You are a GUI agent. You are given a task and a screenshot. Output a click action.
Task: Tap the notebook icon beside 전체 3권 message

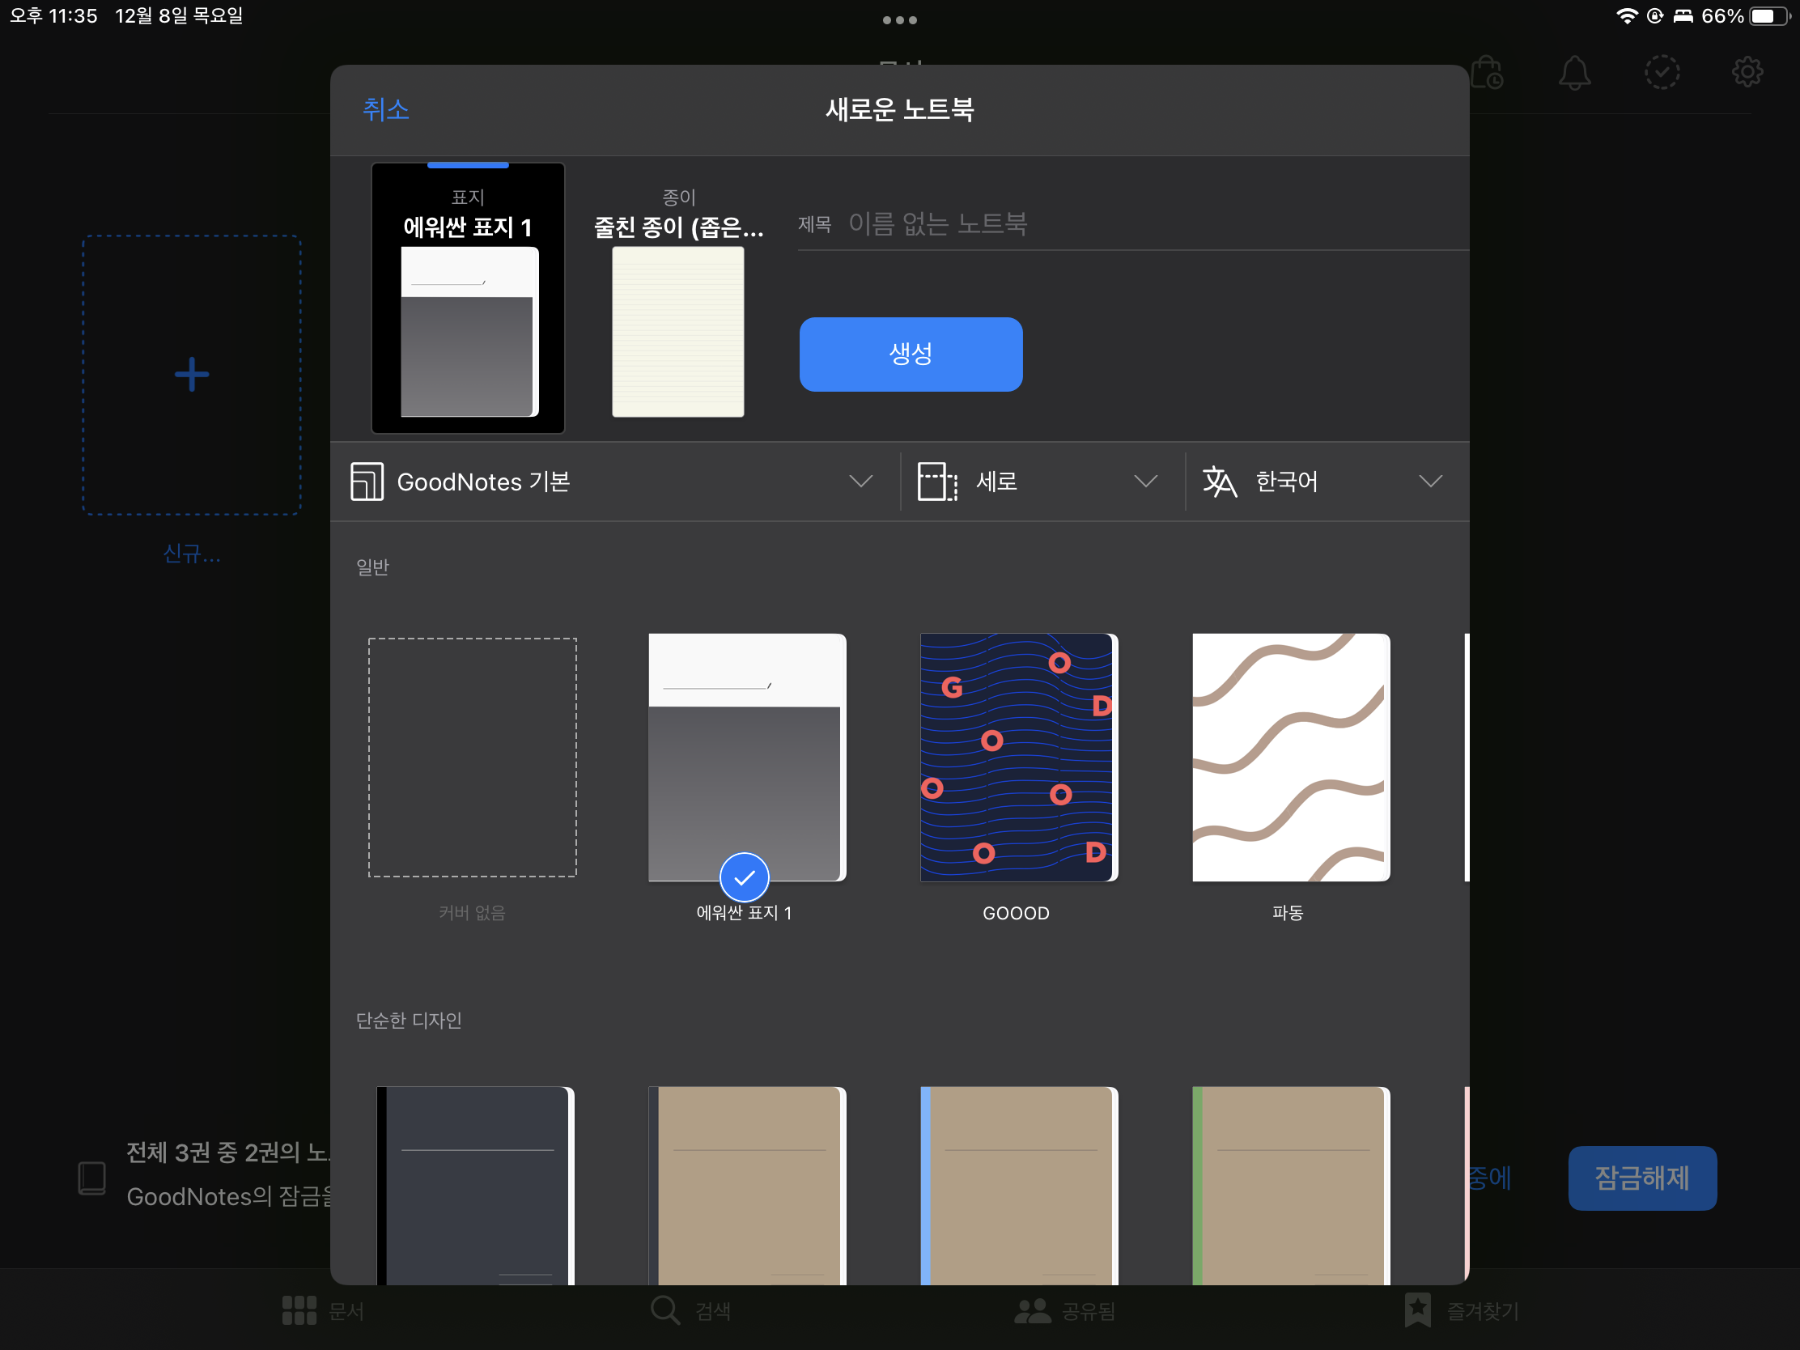[x=92, y=1178]
